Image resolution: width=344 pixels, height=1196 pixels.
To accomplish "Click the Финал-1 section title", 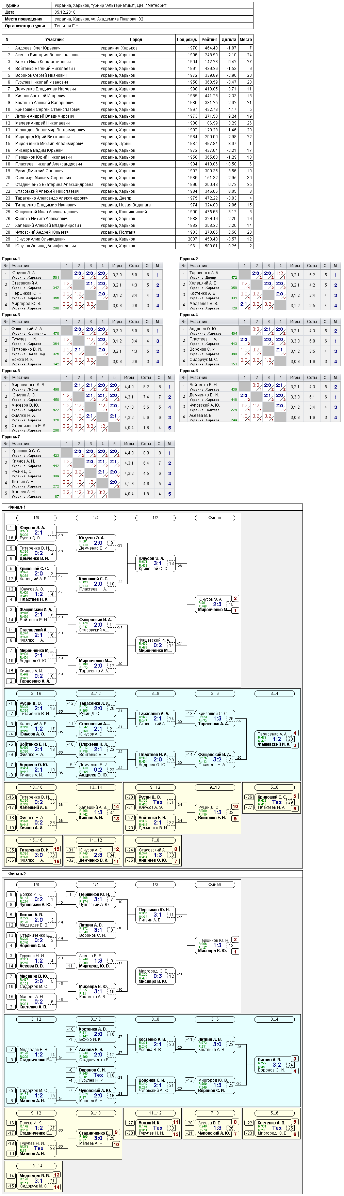I will pyautogui.click(x=17, y=507).
